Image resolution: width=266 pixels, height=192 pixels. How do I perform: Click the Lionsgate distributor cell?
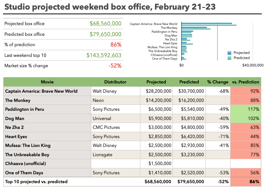coord(116,154)
